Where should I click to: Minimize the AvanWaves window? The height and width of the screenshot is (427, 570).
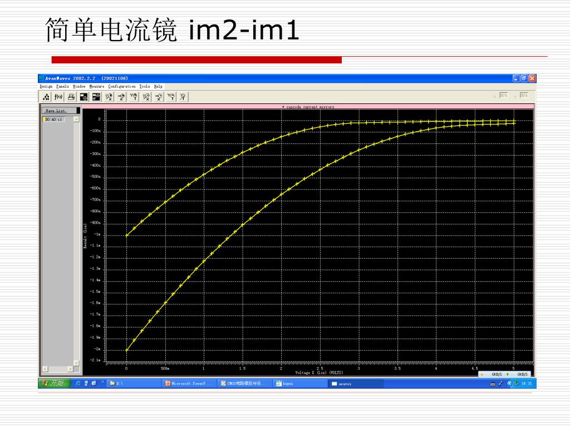(x=516, y=78)
